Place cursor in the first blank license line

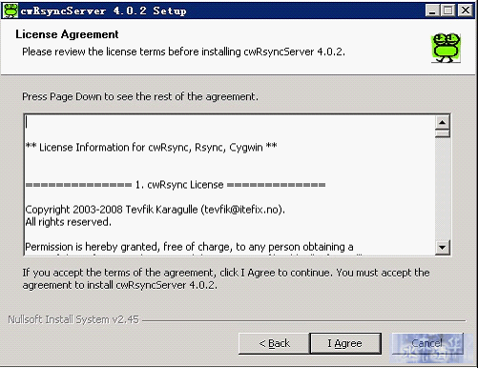pos(230,122)
